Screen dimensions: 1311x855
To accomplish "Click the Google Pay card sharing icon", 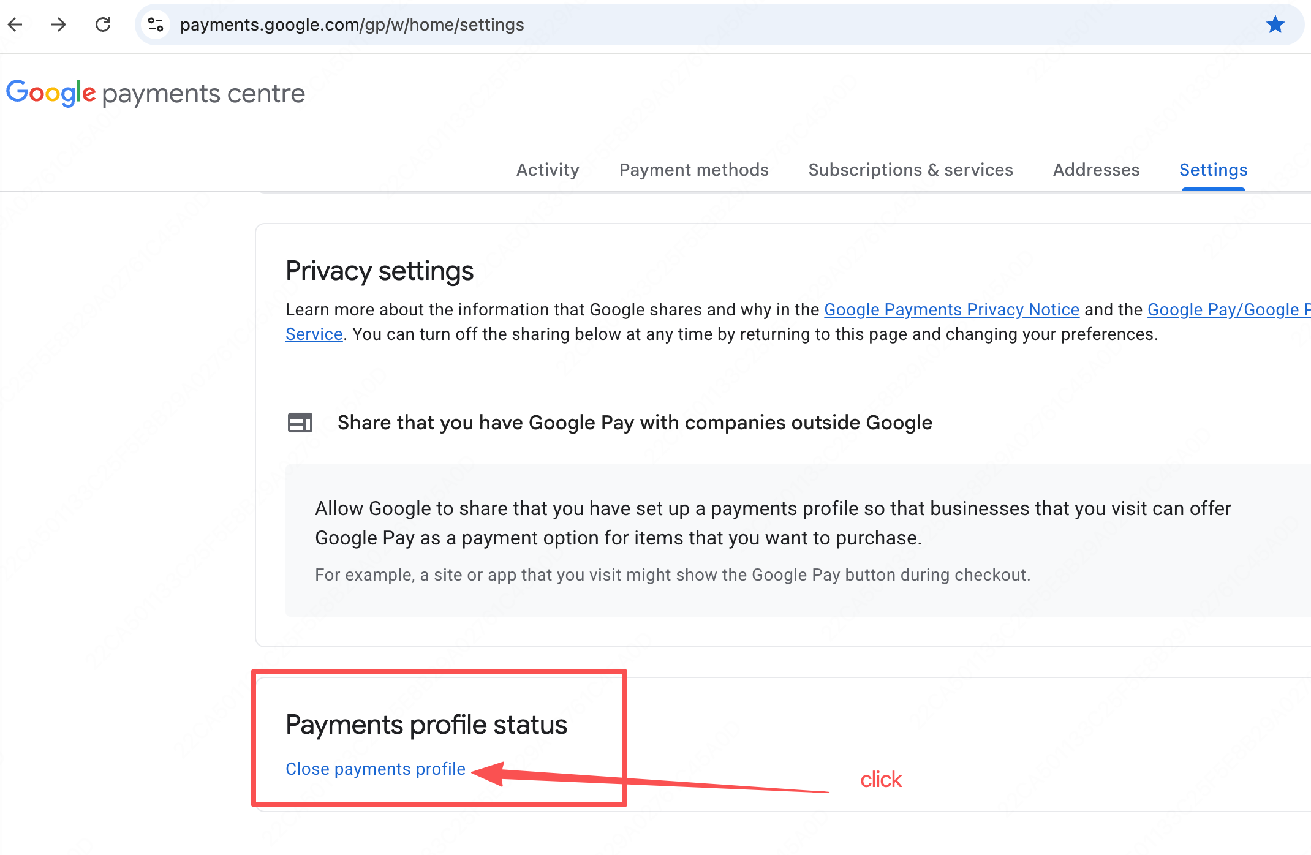I will pyautogui.click(x=300, y=423).
